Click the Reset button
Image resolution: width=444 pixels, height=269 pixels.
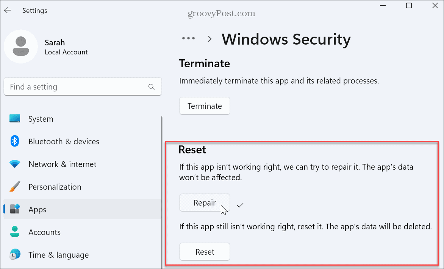click(x=205, y=252)
